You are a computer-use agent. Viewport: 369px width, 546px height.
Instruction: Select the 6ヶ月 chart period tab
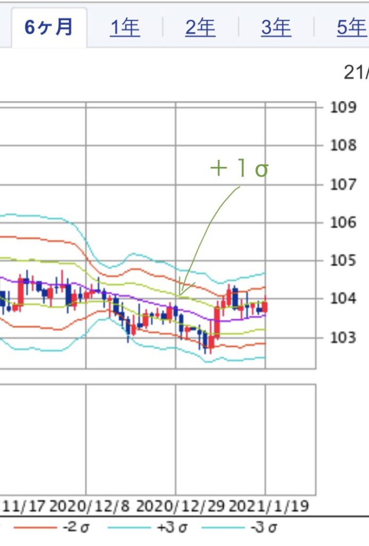tap(48, 27)
